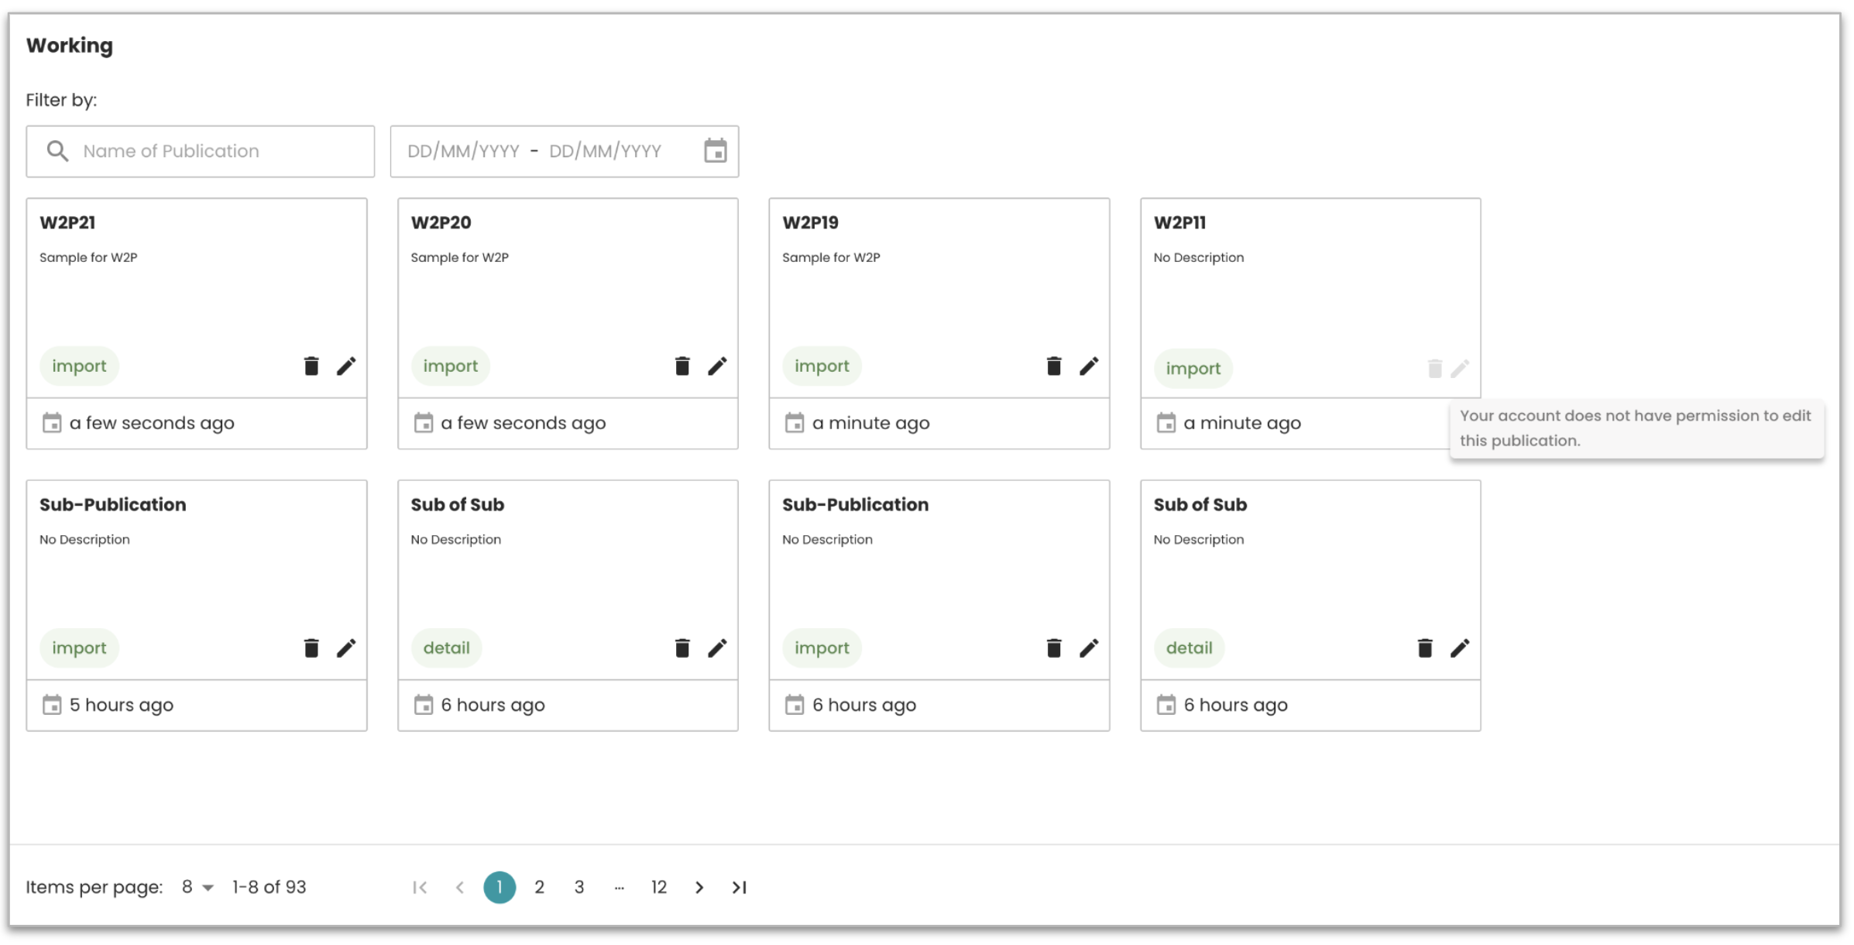
Task: Edit the 5 hours ago Sub-Publication
Action: (346, 648)
